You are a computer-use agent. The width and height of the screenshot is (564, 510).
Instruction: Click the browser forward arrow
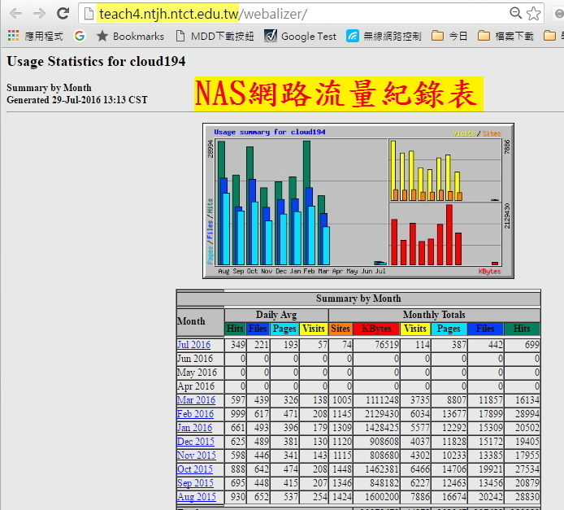38,14
